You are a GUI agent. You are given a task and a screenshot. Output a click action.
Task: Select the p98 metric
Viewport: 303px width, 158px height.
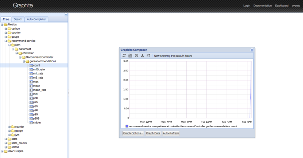pos(35,110)
